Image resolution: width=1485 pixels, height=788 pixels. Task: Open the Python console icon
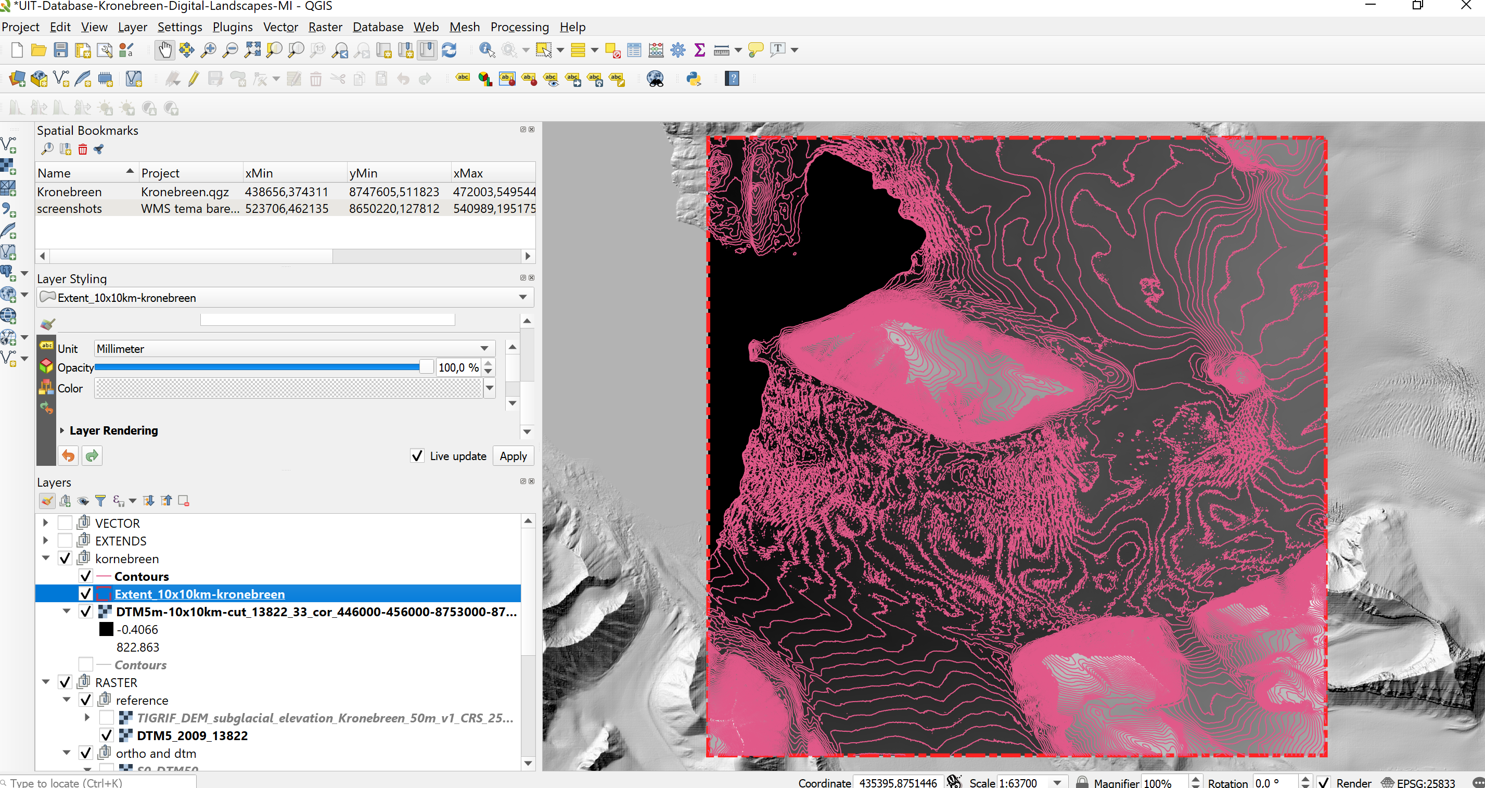pos(694,79)
